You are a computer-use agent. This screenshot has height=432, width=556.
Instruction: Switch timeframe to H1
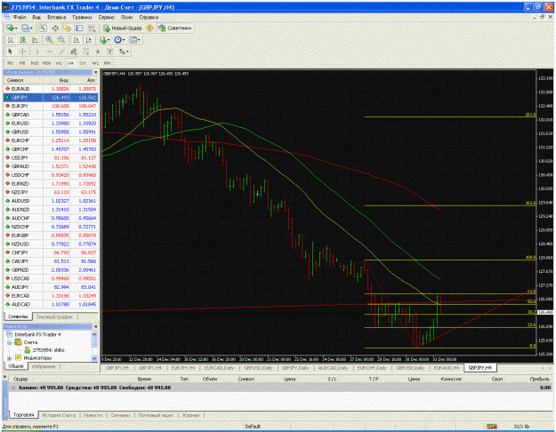point(59,63)
